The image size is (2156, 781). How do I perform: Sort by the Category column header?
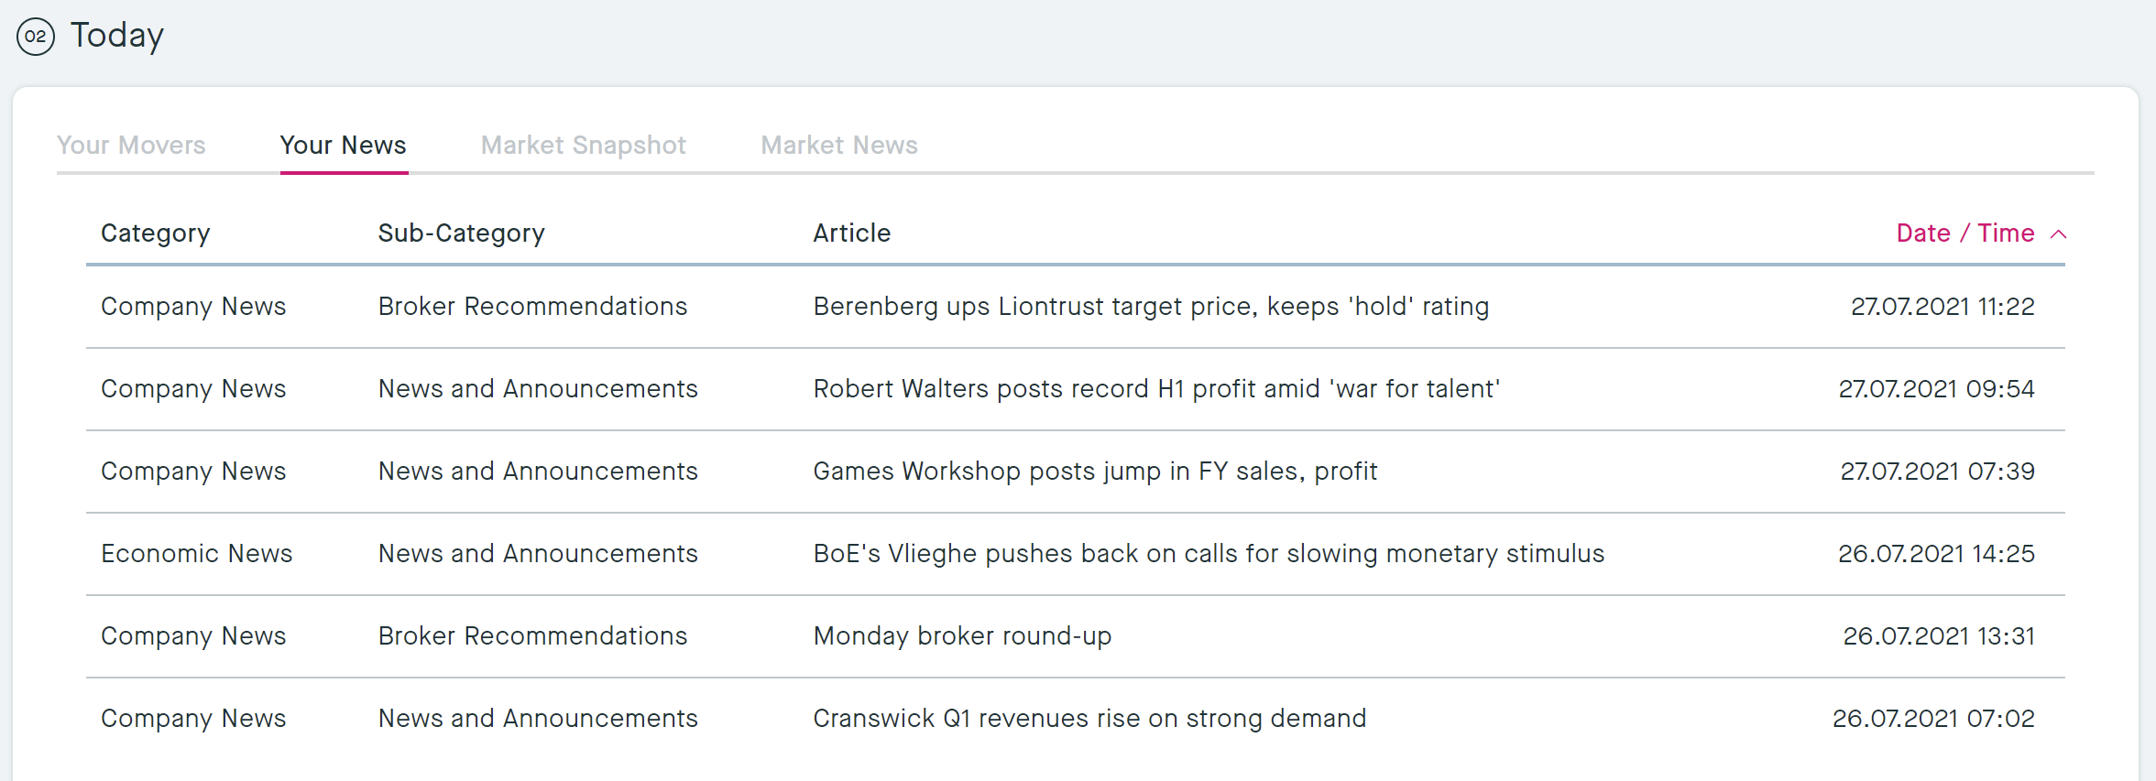click(156, 233)
